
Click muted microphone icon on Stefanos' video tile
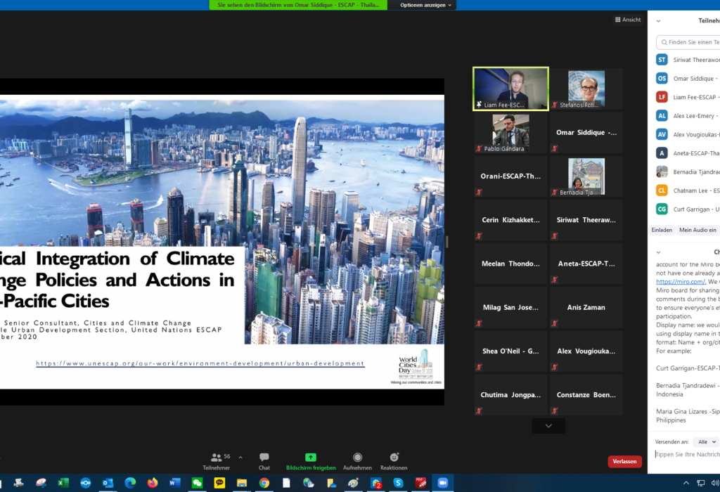pos(555,104)
